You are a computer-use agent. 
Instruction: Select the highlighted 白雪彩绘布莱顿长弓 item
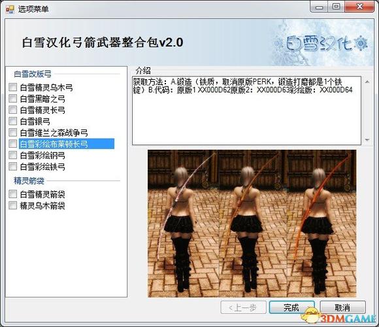pyautogui.click(x=67, y=144)
